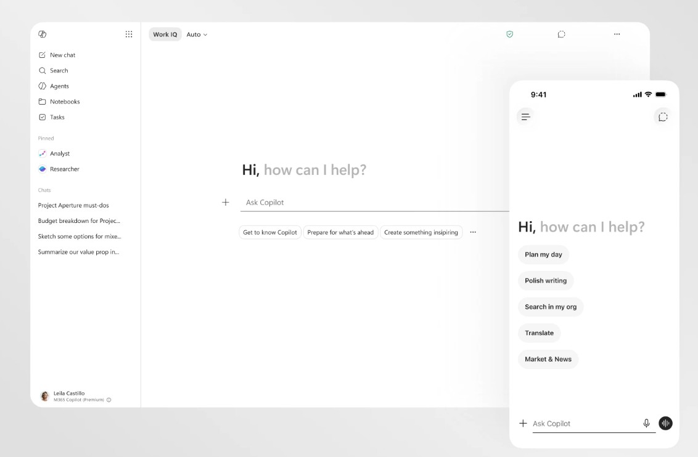This screenshot has height=457, width=698.
Task: Go to Notebooks in the sidebar
Action: coord(65,102)
